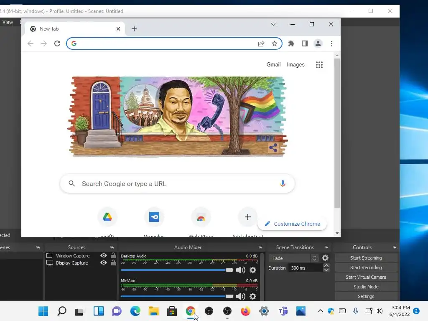This screenshot has height=321, width=428.
Task: Undock the Sources panel
Action: 112,247
